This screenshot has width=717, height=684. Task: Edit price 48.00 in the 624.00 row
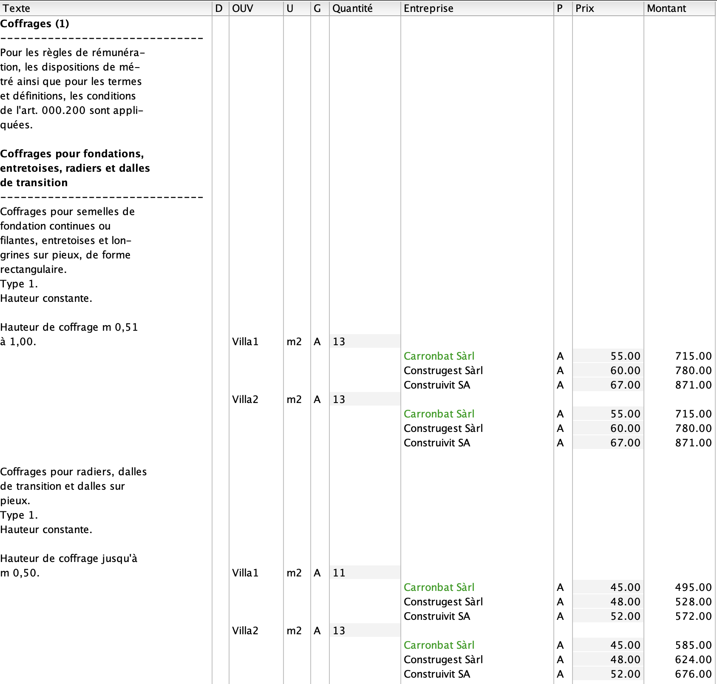[x=608, y=659]
